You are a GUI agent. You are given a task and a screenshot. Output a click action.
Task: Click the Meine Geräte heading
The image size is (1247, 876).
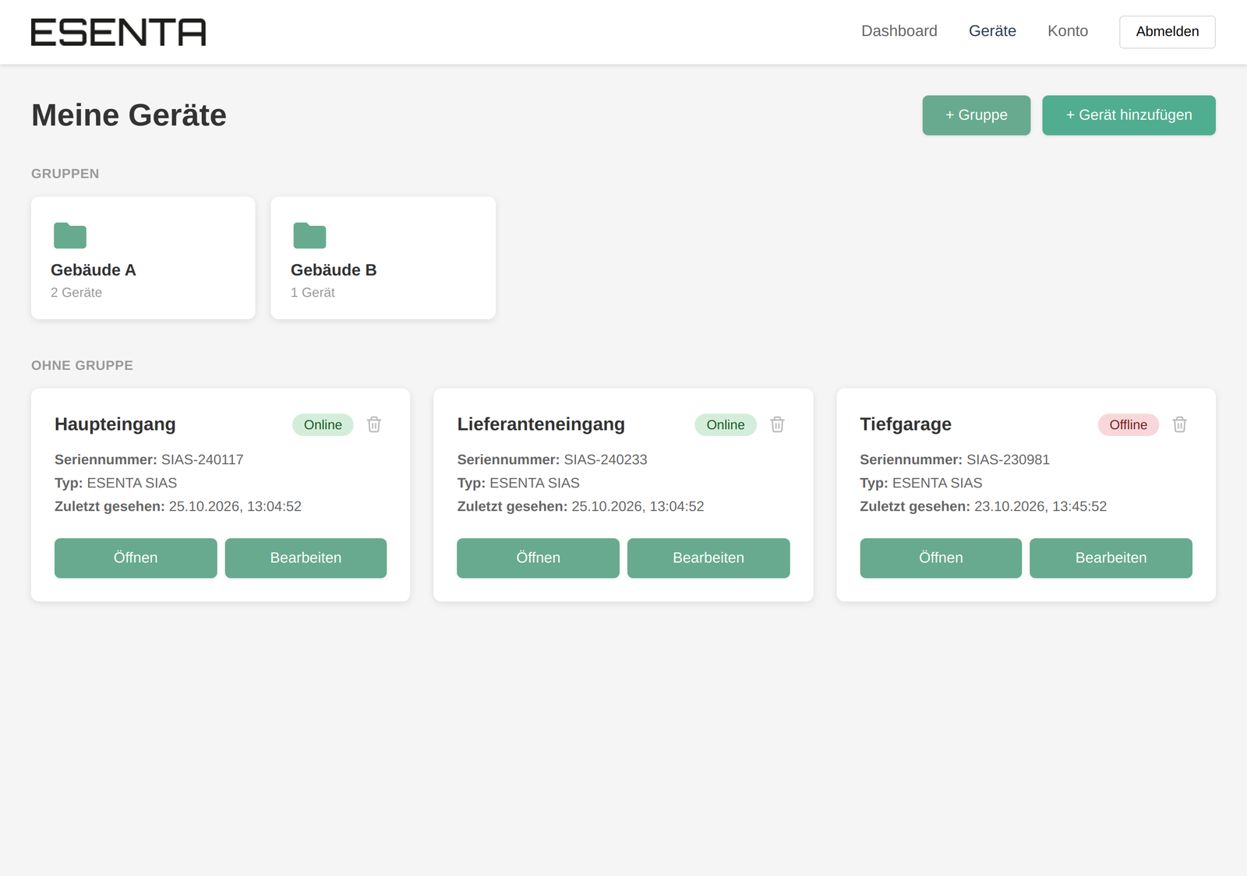pyautogui.click(x=129, y=115)
